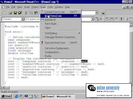The height and width of the screenshot is (99, 133).
Task: Click the horizontal scrollbar left arrow
Action: (3, 88)
